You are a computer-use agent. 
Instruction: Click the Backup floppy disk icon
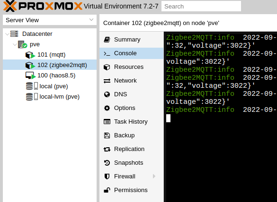(107, 135)
